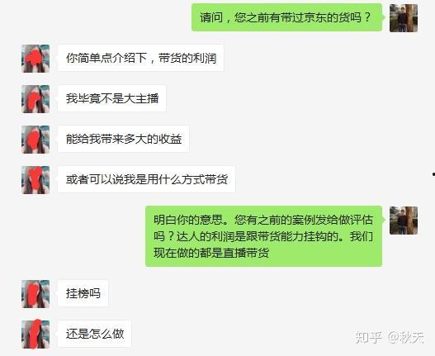The height and width of the screenshot is (356, 435).
Task: Select the long green reply about 达人的利润
Action: point(264,236)
